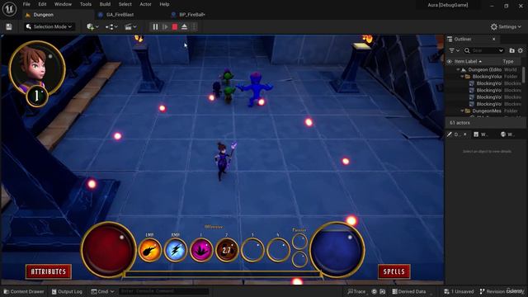Open the Help menu
This screenshot has width=528, height=297.
[x=164, y=4]
